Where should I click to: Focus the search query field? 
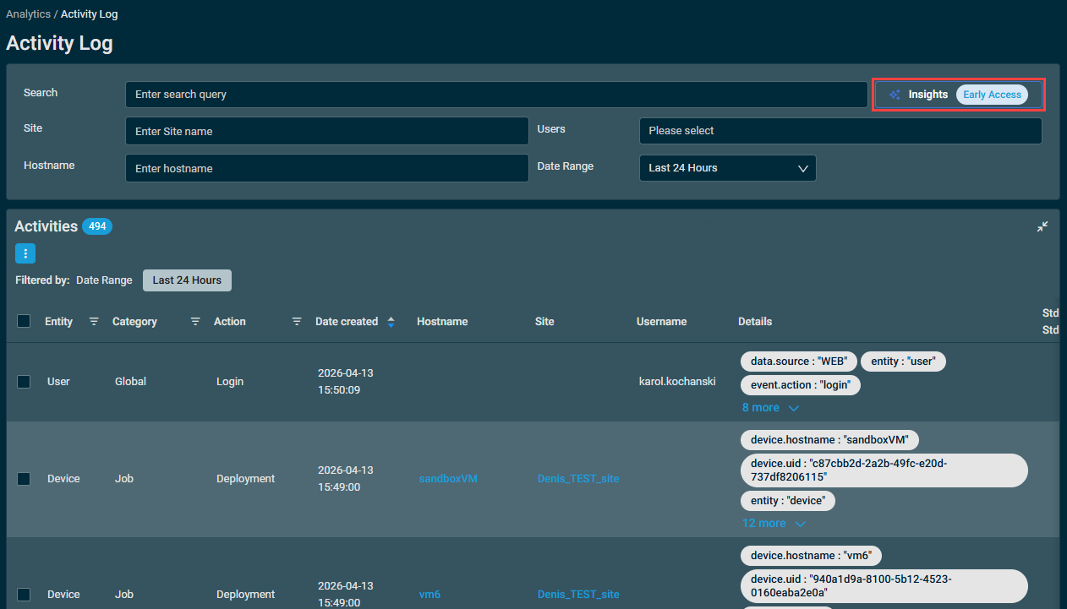pos(496,95)
